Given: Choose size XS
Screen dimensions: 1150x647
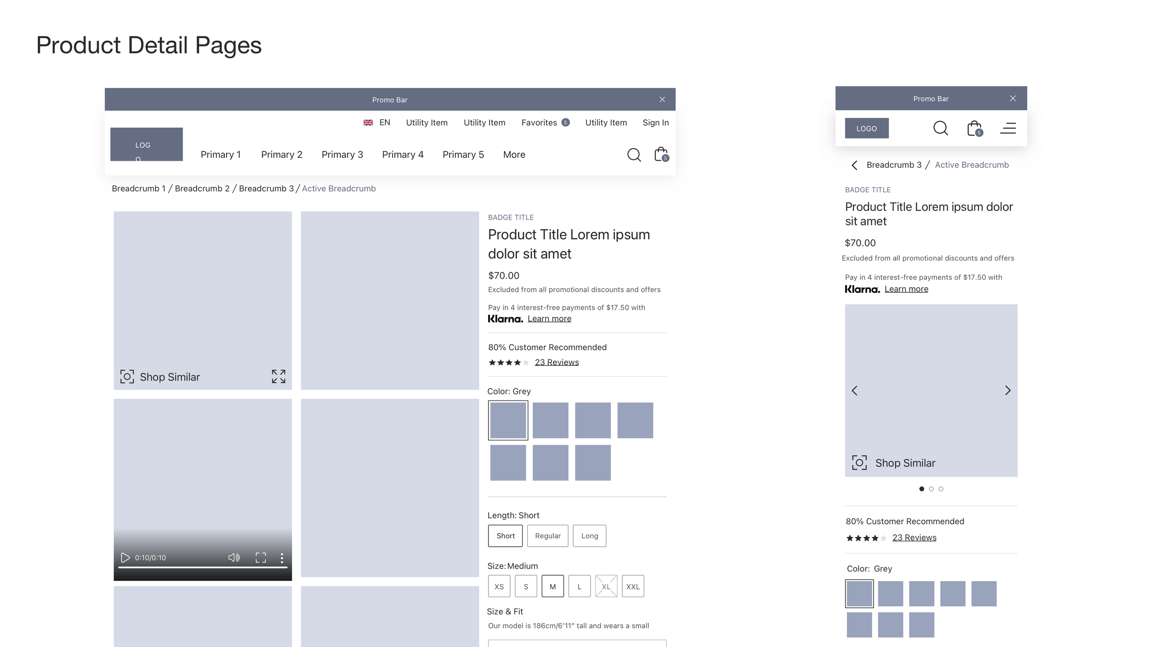Looking at the screenshot, I should tap(499, 586).
